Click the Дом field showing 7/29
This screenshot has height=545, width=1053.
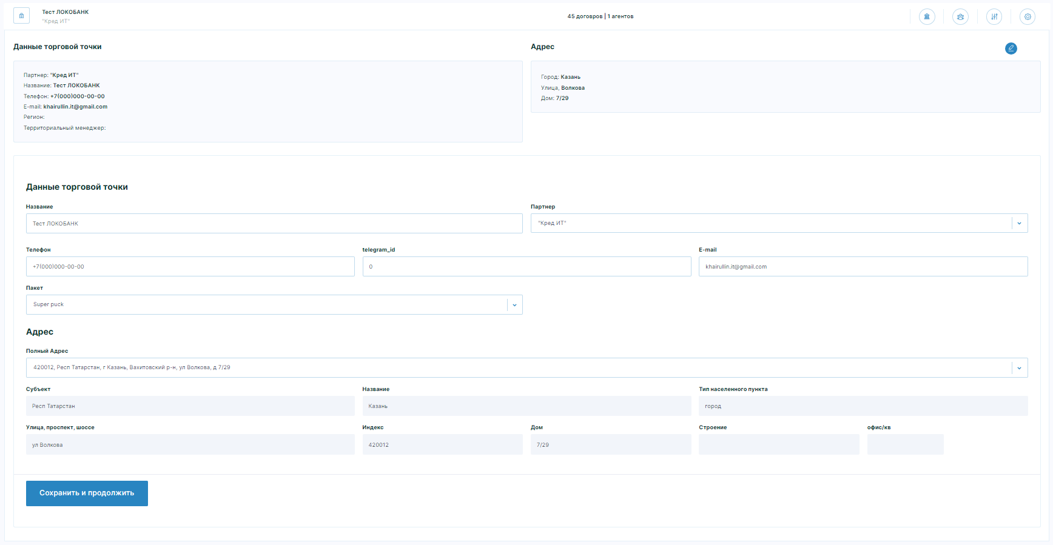pyautogui.click(x=610, y=444)
